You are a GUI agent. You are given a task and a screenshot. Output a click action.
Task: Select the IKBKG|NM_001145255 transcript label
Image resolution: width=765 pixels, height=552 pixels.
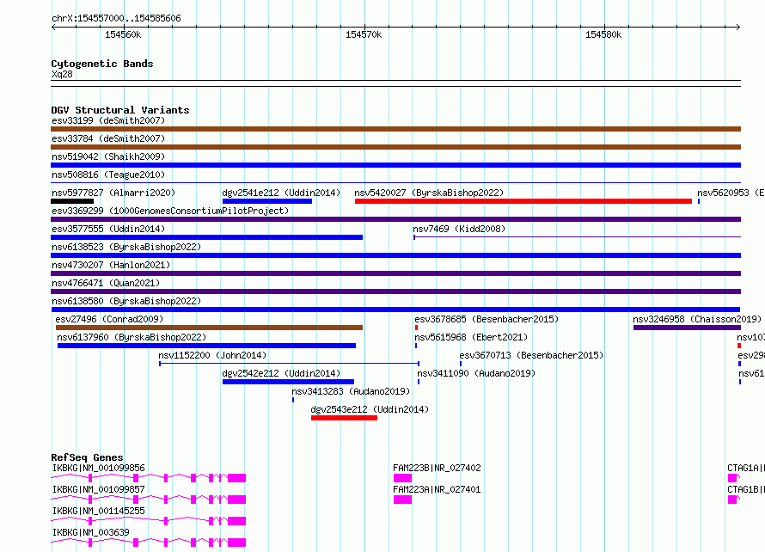[99, 511]
